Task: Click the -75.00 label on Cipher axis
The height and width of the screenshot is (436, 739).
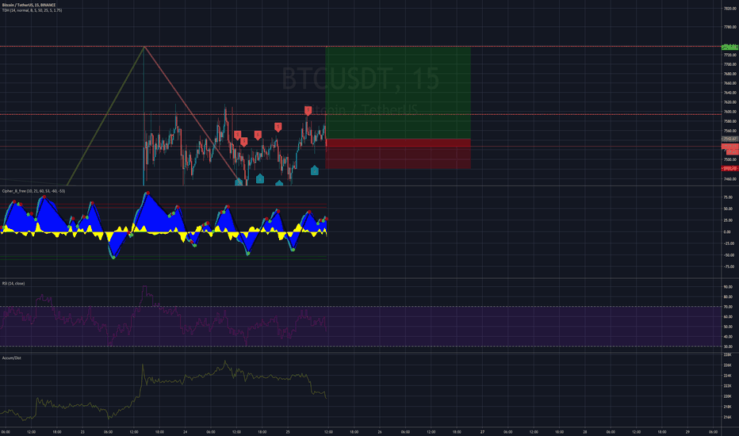Action: [x=728, y=267]
